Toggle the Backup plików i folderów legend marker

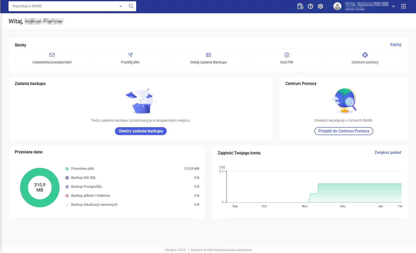coord(67,196)
